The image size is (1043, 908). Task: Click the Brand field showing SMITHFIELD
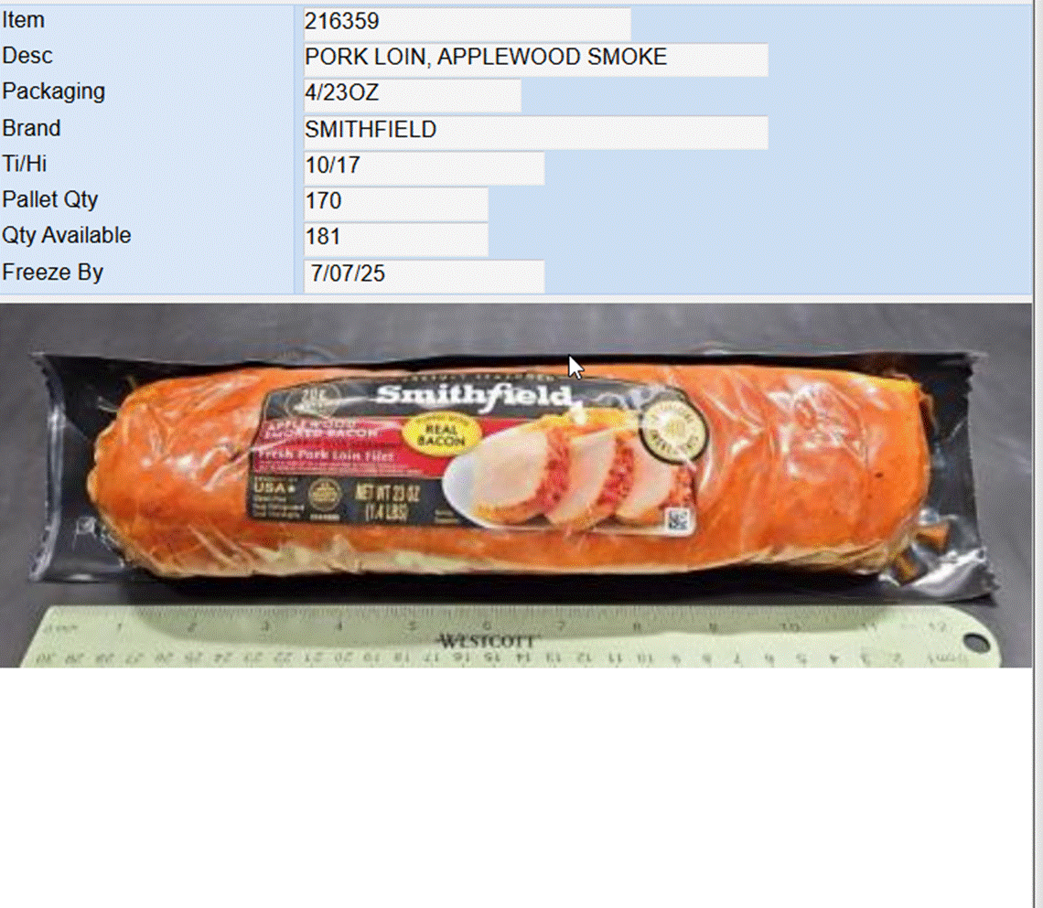[535, 130]
